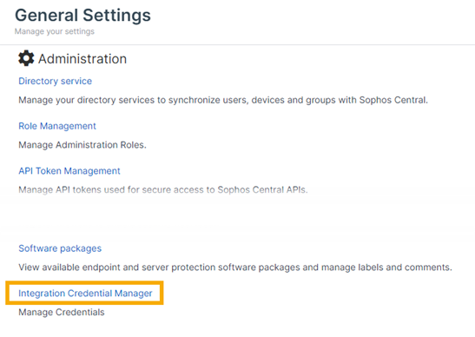The width and height of the screenshot is (475, 337).
Task: Click the divider line under the header
Action: click(238, 45)
